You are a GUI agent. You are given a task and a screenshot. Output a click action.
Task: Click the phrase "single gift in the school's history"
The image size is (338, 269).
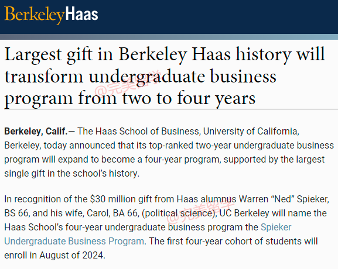71,174
